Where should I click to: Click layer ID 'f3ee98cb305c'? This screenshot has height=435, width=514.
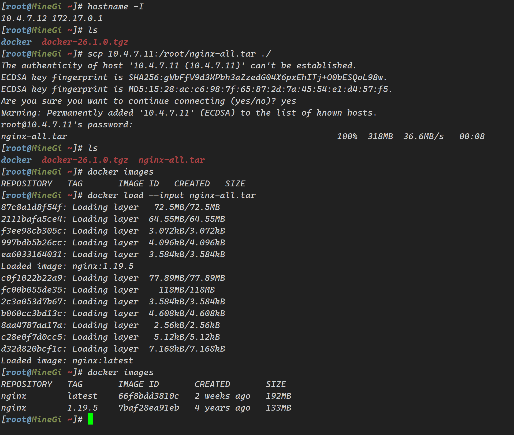[x=32, y=231]
